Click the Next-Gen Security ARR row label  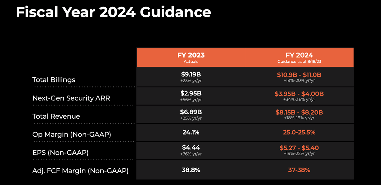point(71,98)
